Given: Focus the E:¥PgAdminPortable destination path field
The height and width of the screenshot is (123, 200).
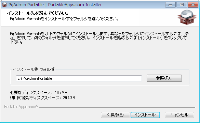Looking at the screenshot, I should [x=79, y=78].
